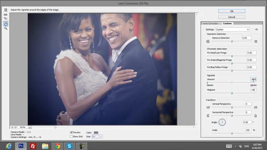Click the Fix Green/Magenta Fringe value field

pos(252,60)
